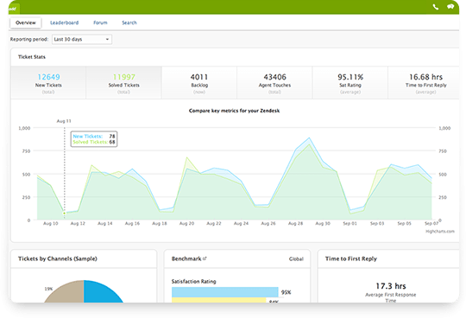Click the Aug 11 label above chart
Viewport: 466px width, 319px height.
point(64,121)
